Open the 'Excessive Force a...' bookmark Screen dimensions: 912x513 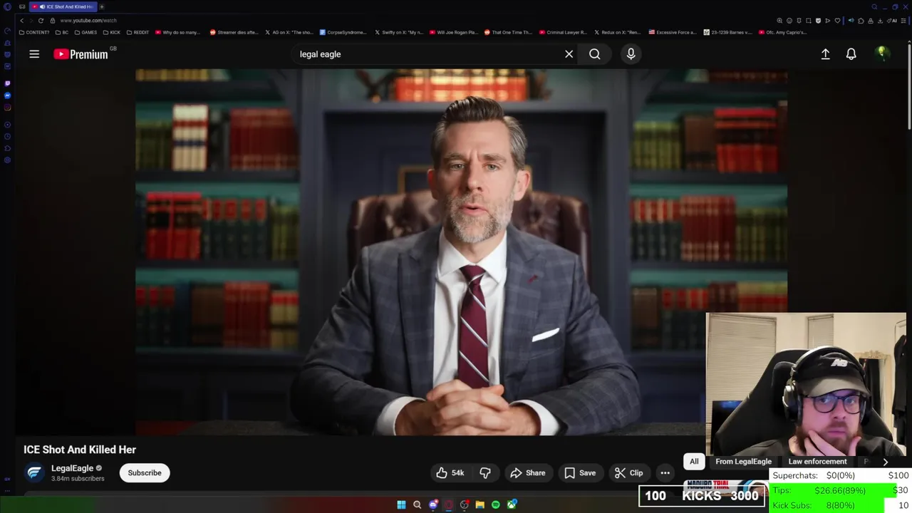pyautogui.click(x=673, y=32)
